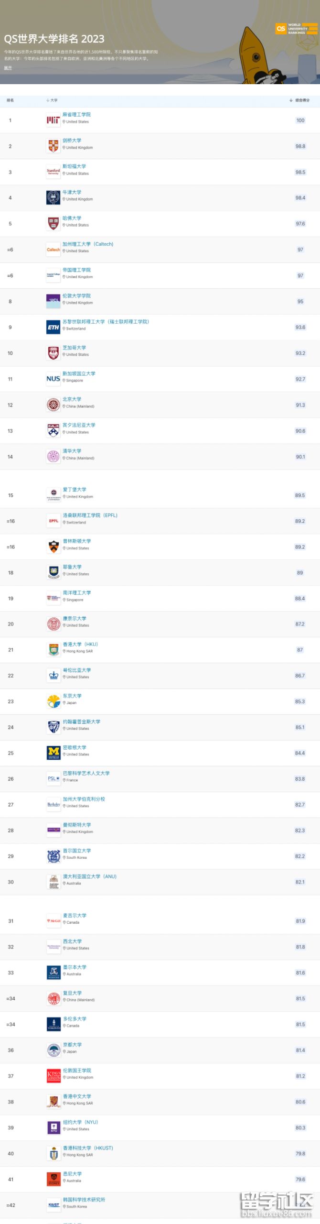Click the 排名 column header
The width and height of the screenshot is (320, 1224).
click(10, 100)
